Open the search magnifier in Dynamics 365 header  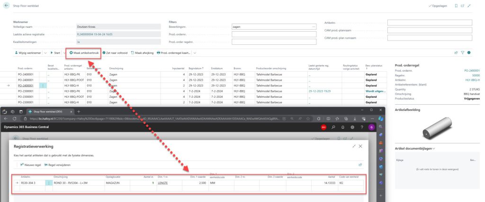click(x=333, y=127)
